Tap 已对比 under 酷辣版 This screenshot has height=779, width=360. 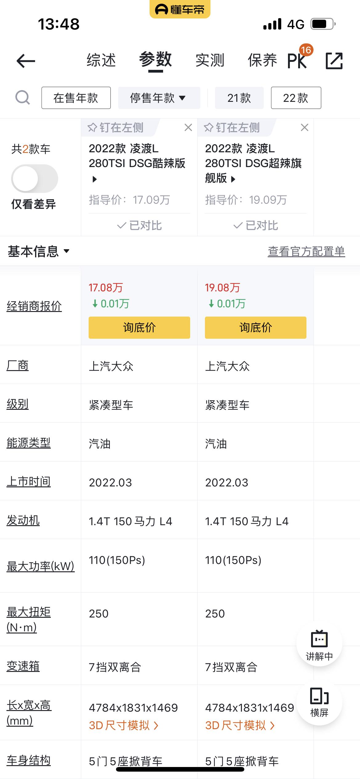coord(139,225)
